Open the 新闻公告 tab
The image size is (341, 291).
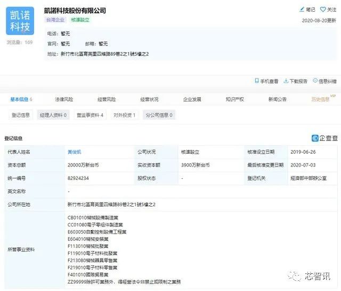click(x=277, y=99)
